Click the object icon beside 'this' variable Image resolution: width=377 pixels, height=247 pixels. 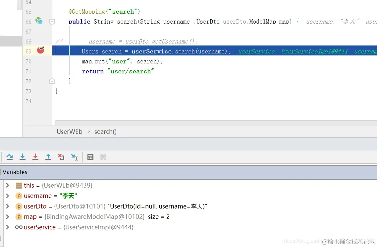[x=19, y=185]
